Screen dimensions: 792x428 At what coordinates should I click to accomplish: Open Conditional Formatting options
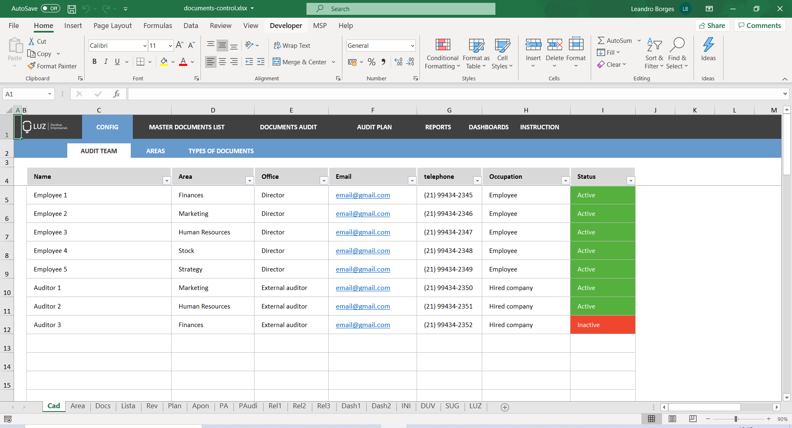442,53
